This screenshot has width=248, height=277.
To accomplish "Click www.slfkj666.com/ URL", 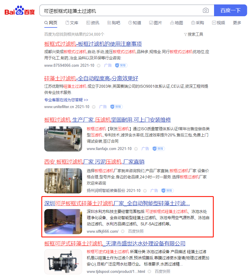I will [102, 231].
